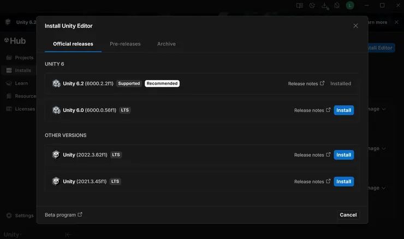Click the Unity 6.0 editor cube icon

[x=56, y=110]
